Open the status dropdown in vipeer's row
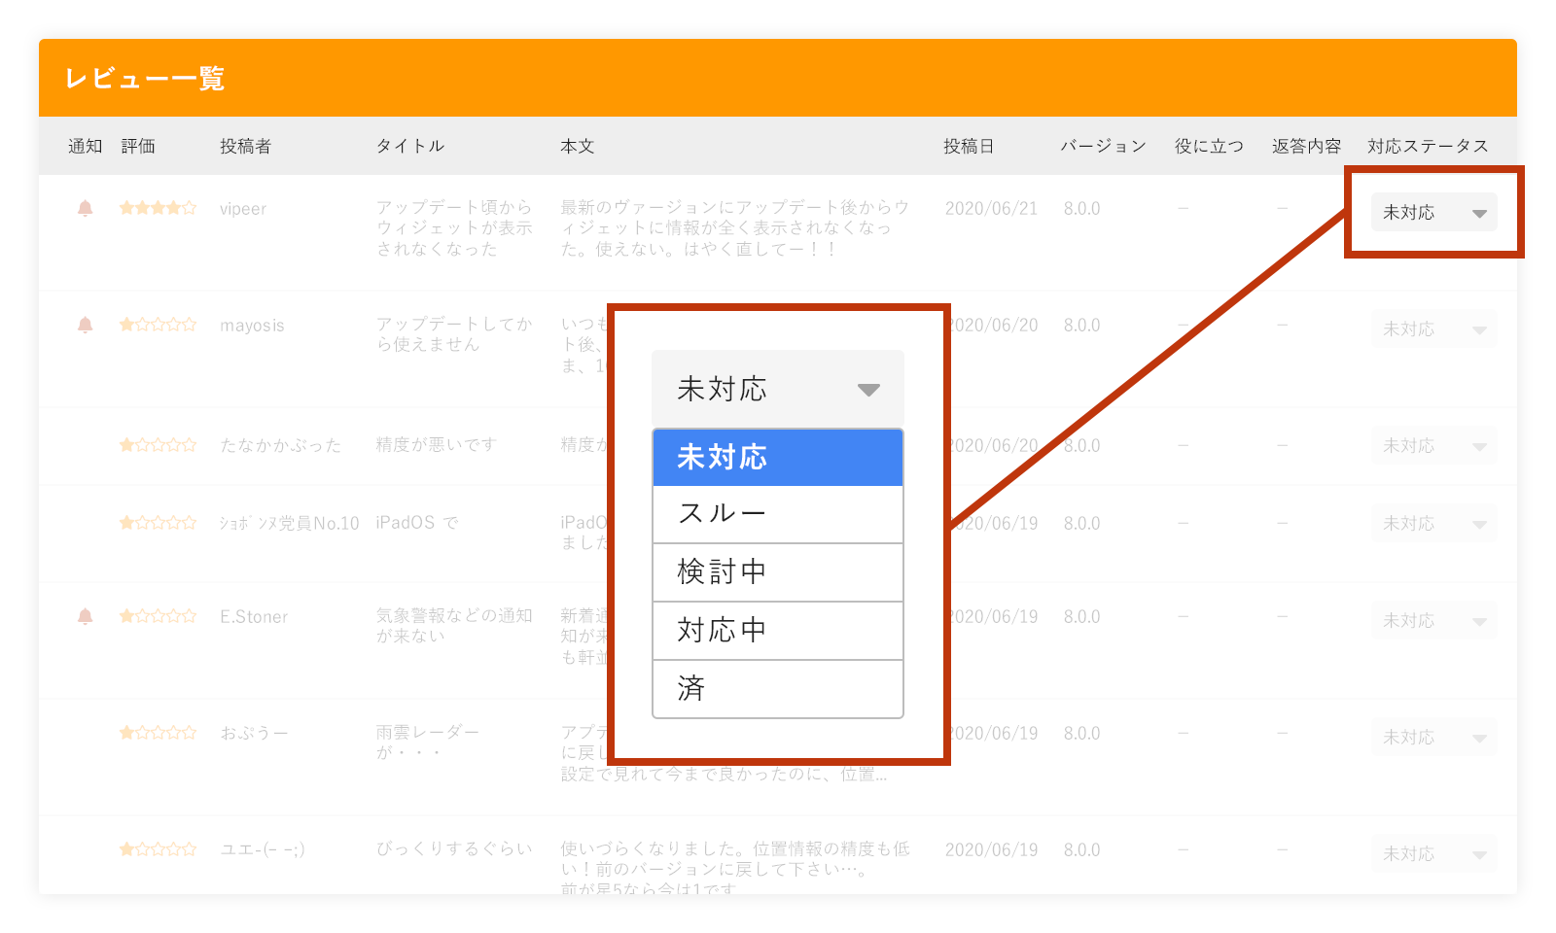This screenshot has height=933, width=1556. 1433,213
